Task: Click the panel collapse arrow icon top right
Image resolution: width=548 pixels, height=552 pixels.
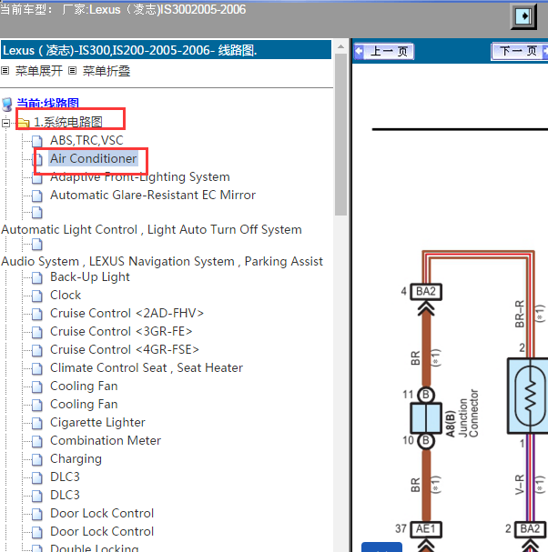Action: point(523,16)
